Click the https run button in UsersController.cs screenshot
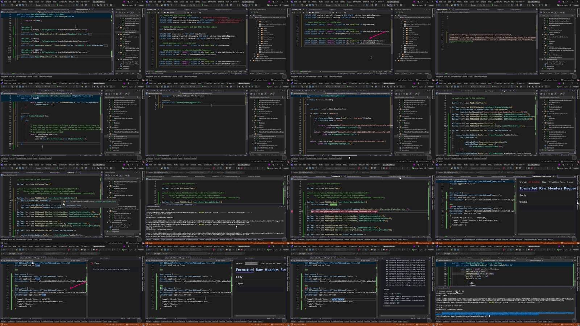Viewport: 580px width, 326px height. [x=60, y=5]
